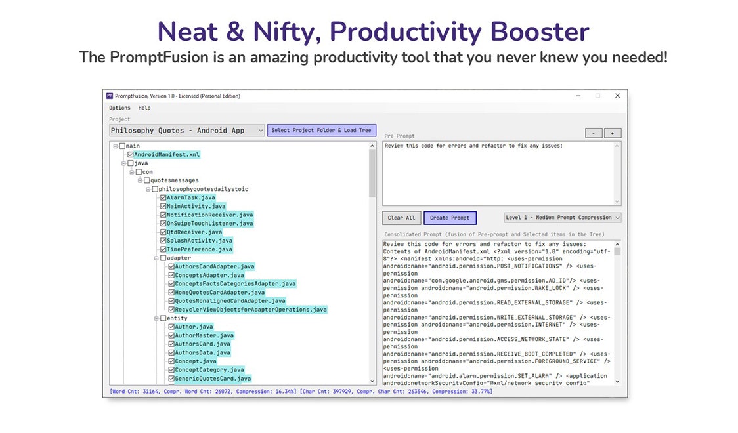Click the word and char count status bar

301,392
